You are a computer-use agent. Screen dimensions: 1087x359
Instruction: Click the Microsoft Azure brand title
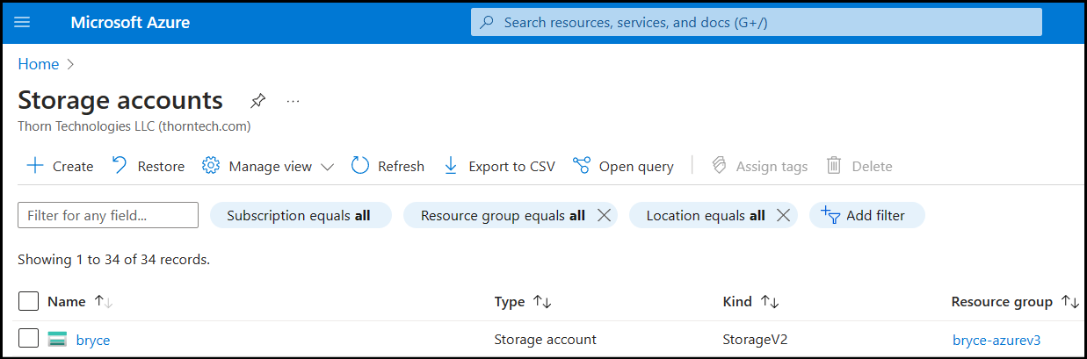[130, 22]
